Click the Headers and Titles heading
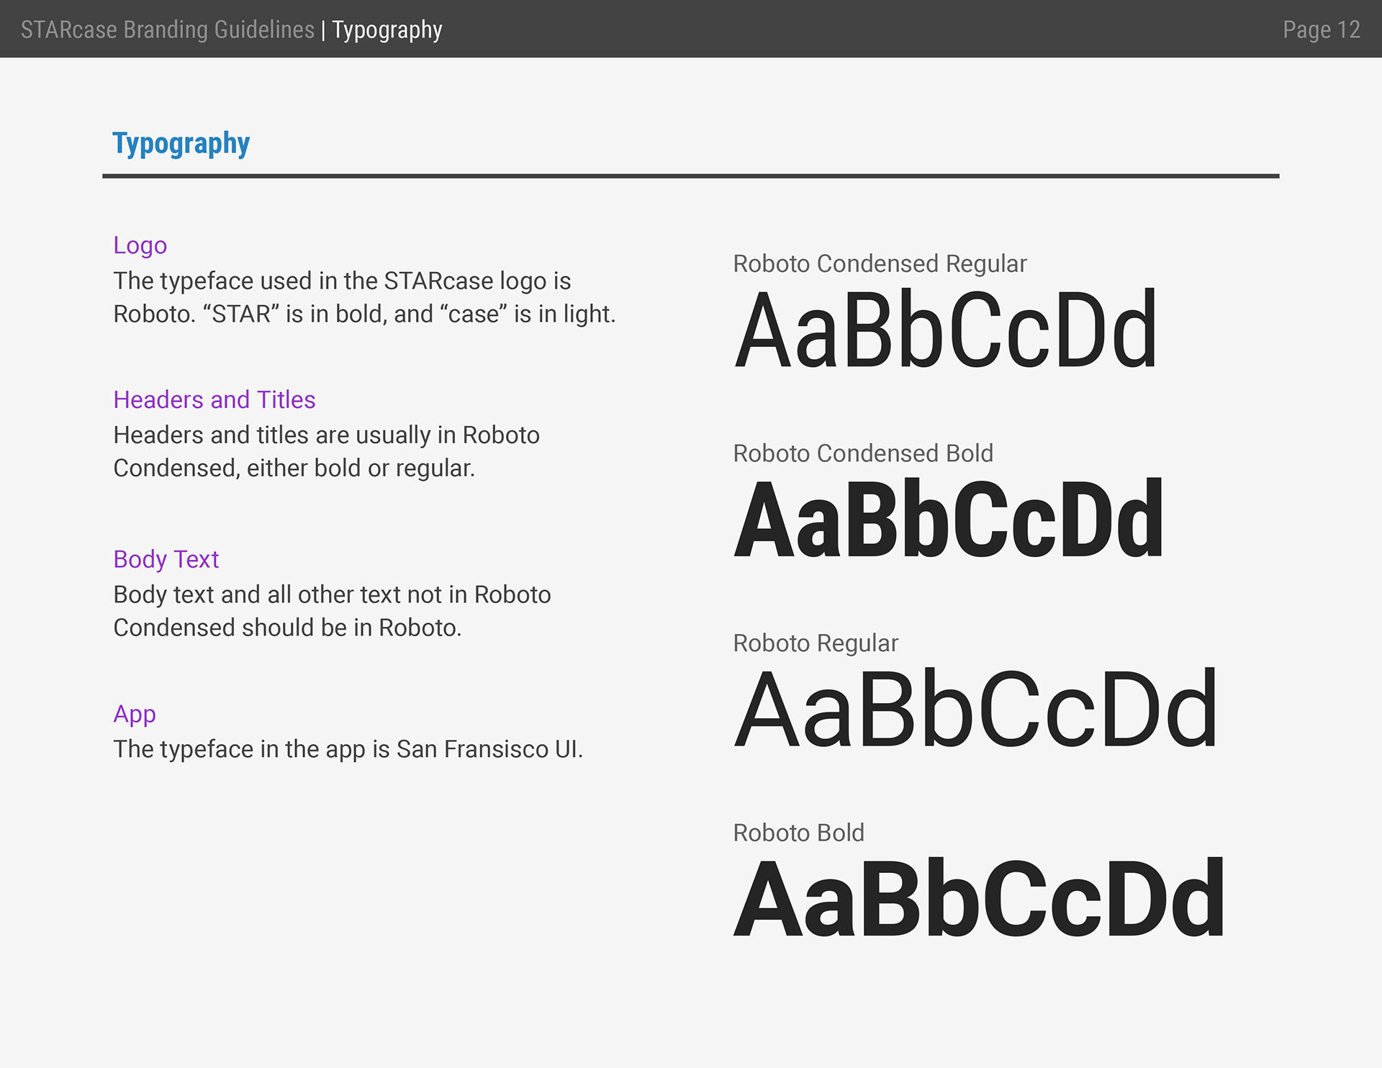 click(x=214, y=399)
